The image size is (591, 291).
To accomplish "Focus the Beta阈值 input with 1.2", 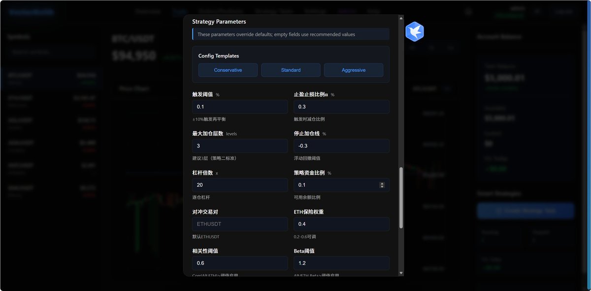I will pos(342,263).
